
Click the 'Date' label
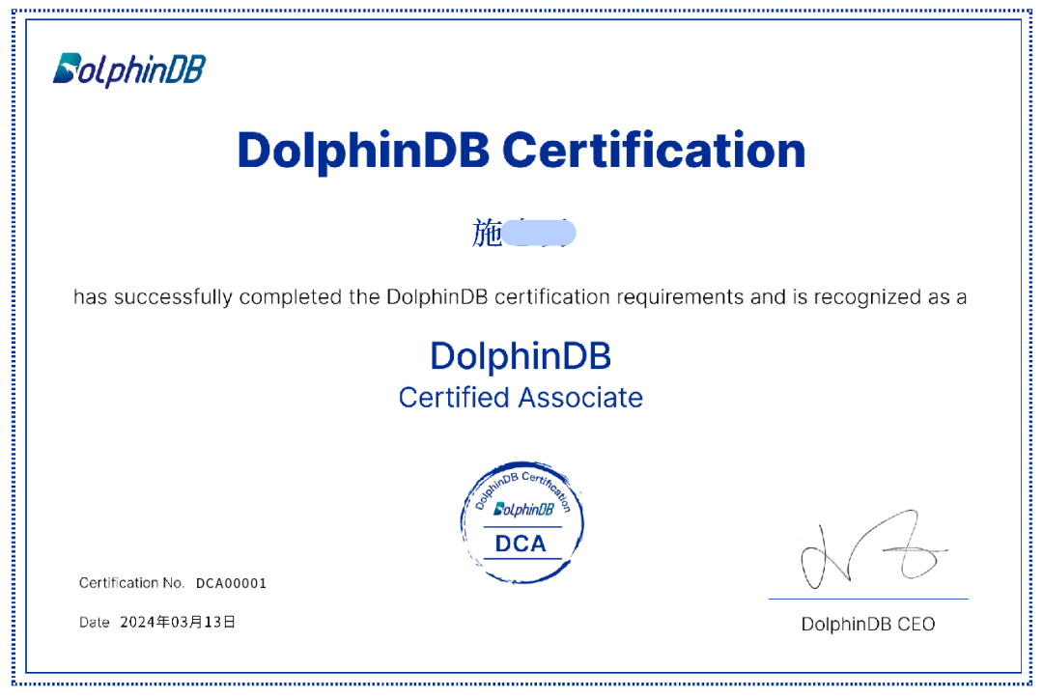click(94, 623)
